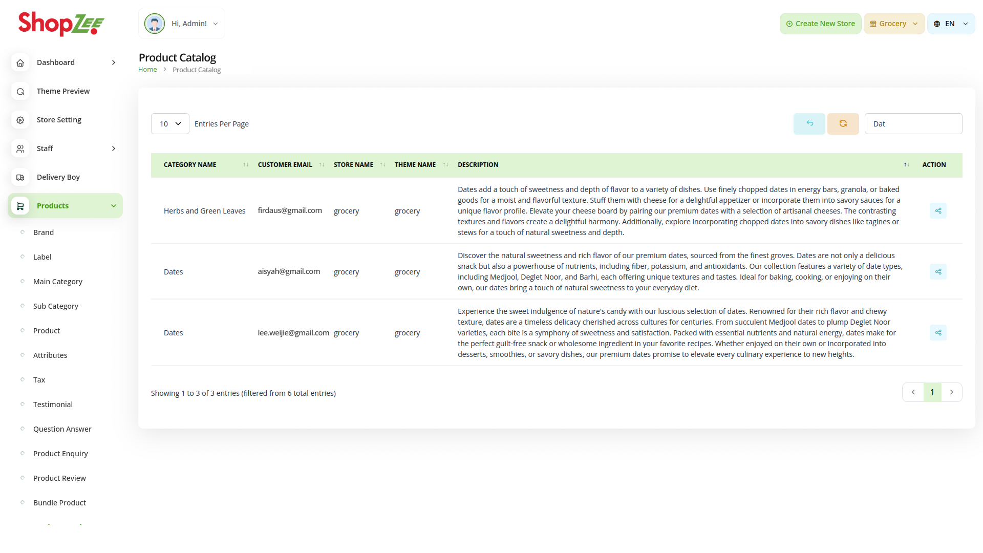Viewport: 983px width, 553px height.
Task: Click the Delivery Boy truck icon
Action: [x=20, y=177]
